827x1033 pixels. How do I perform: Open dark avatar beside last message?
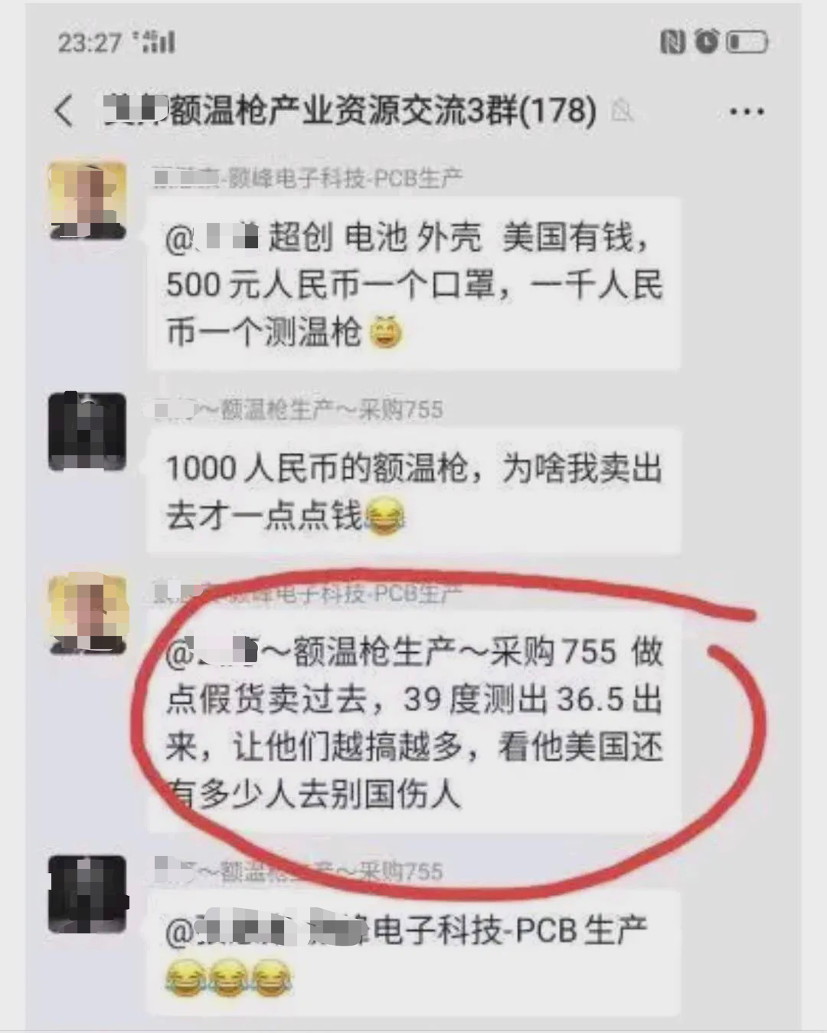pos(87,894)
